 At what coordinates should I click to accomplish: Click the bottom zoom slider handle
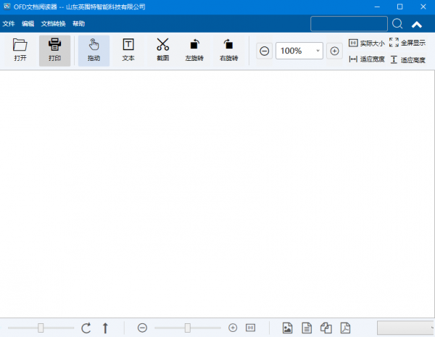point(187,328)
